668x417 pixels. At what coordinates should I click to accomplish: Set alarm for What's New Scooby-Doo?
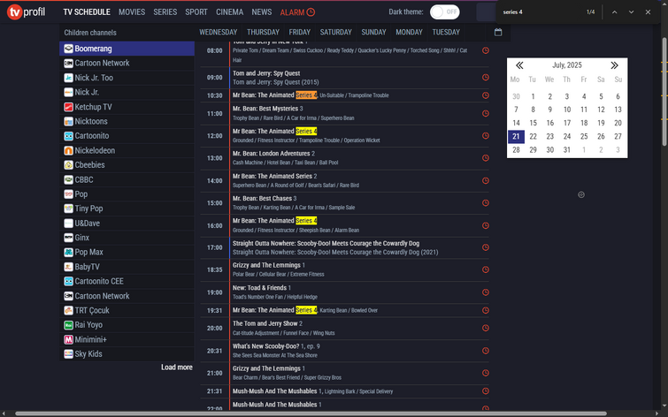pyautogui.click(x=485, y=351)
